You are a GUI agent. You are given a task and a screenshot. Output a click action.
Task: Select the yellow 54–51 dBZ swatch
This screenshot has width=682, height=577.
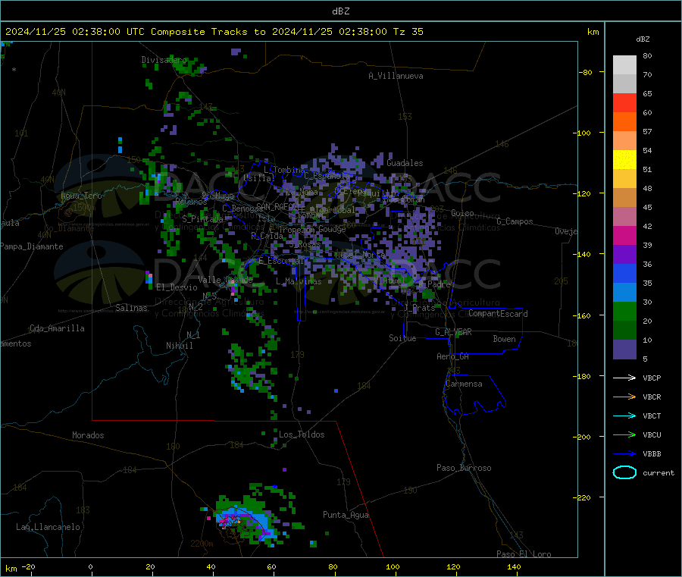(x=624, y=160)
